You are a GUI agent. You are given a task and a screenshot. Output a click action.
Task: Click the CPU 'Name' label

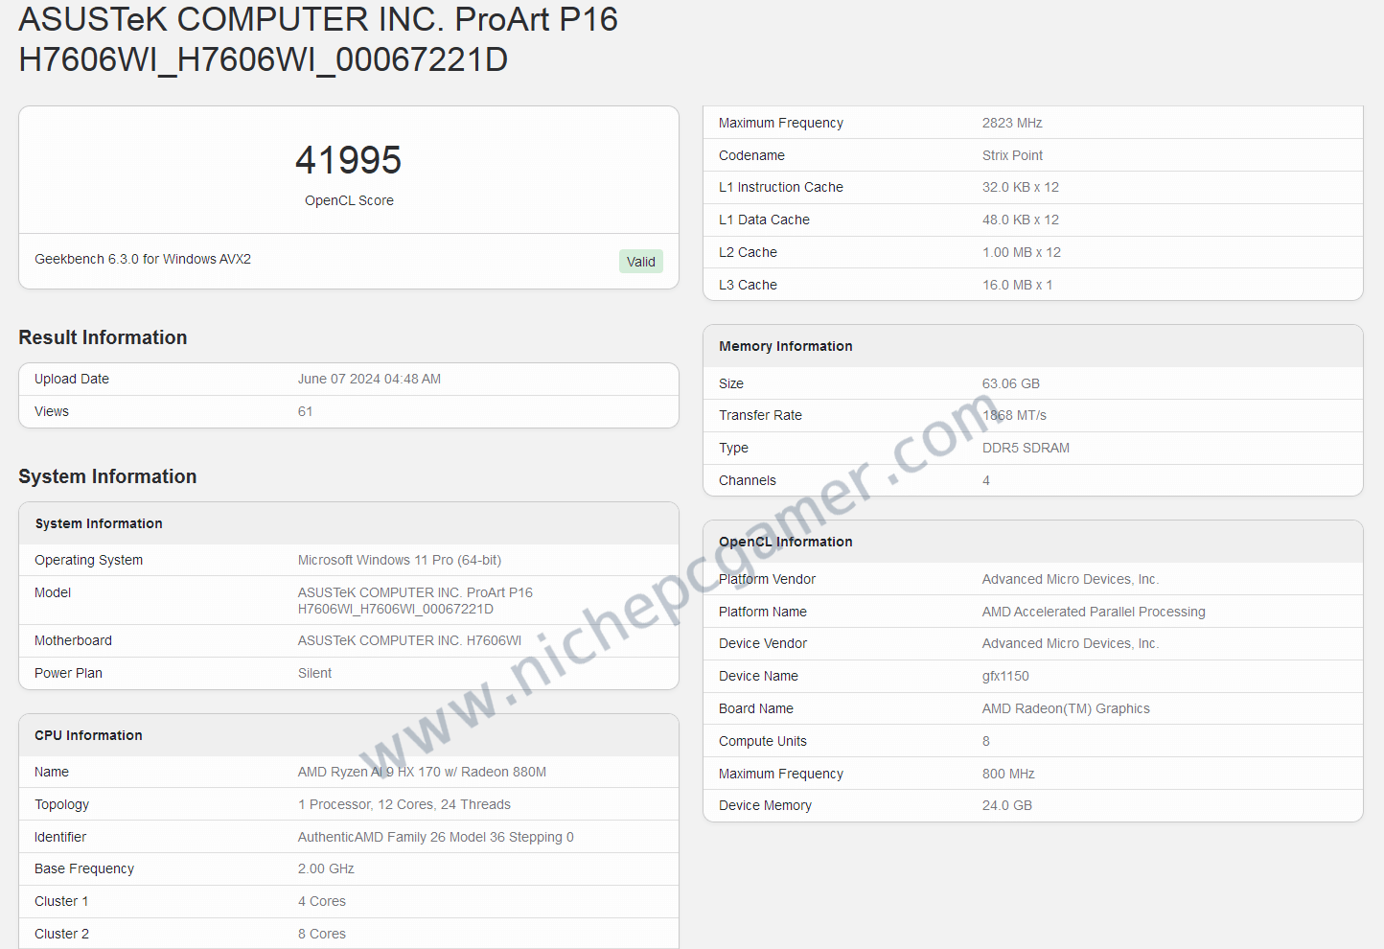pyautogui.click(x=52, y=772)
